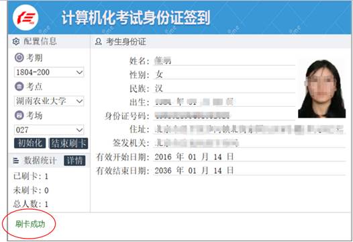Click the person icon beside 考生身份证
353x242 pixels.
[99, 42]
